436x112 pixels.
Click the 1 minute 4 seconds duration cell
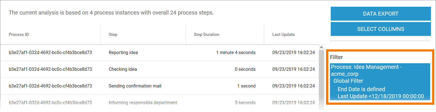[236, 52]
